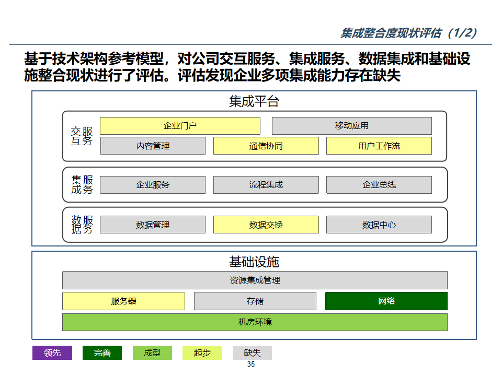Select the 存储 box

(x=255, y=301)
